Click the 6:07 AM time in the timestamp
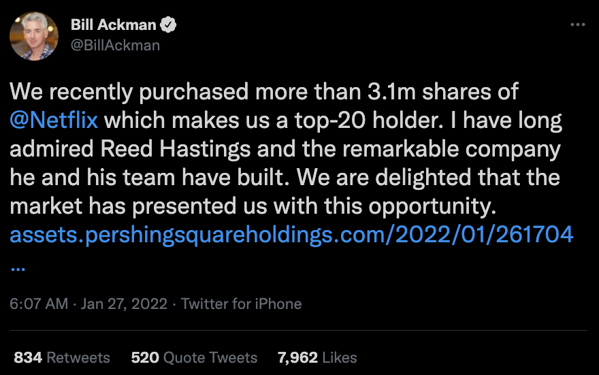This screenshot has height=375, width=599. (x=39, y=304)
